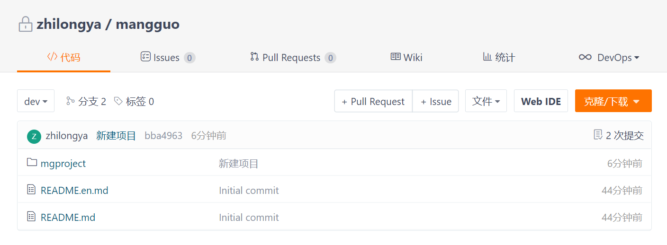
Task: Expand the DevOps dropdown menu
Action: coord(609,57)
